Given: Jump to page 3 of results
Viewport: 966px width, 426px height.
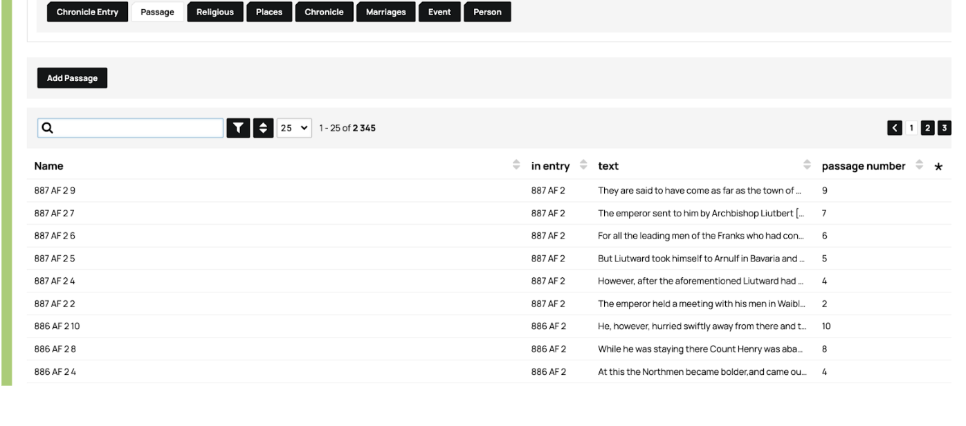Looking at the screenshot, I should click(x=944, y=128).
